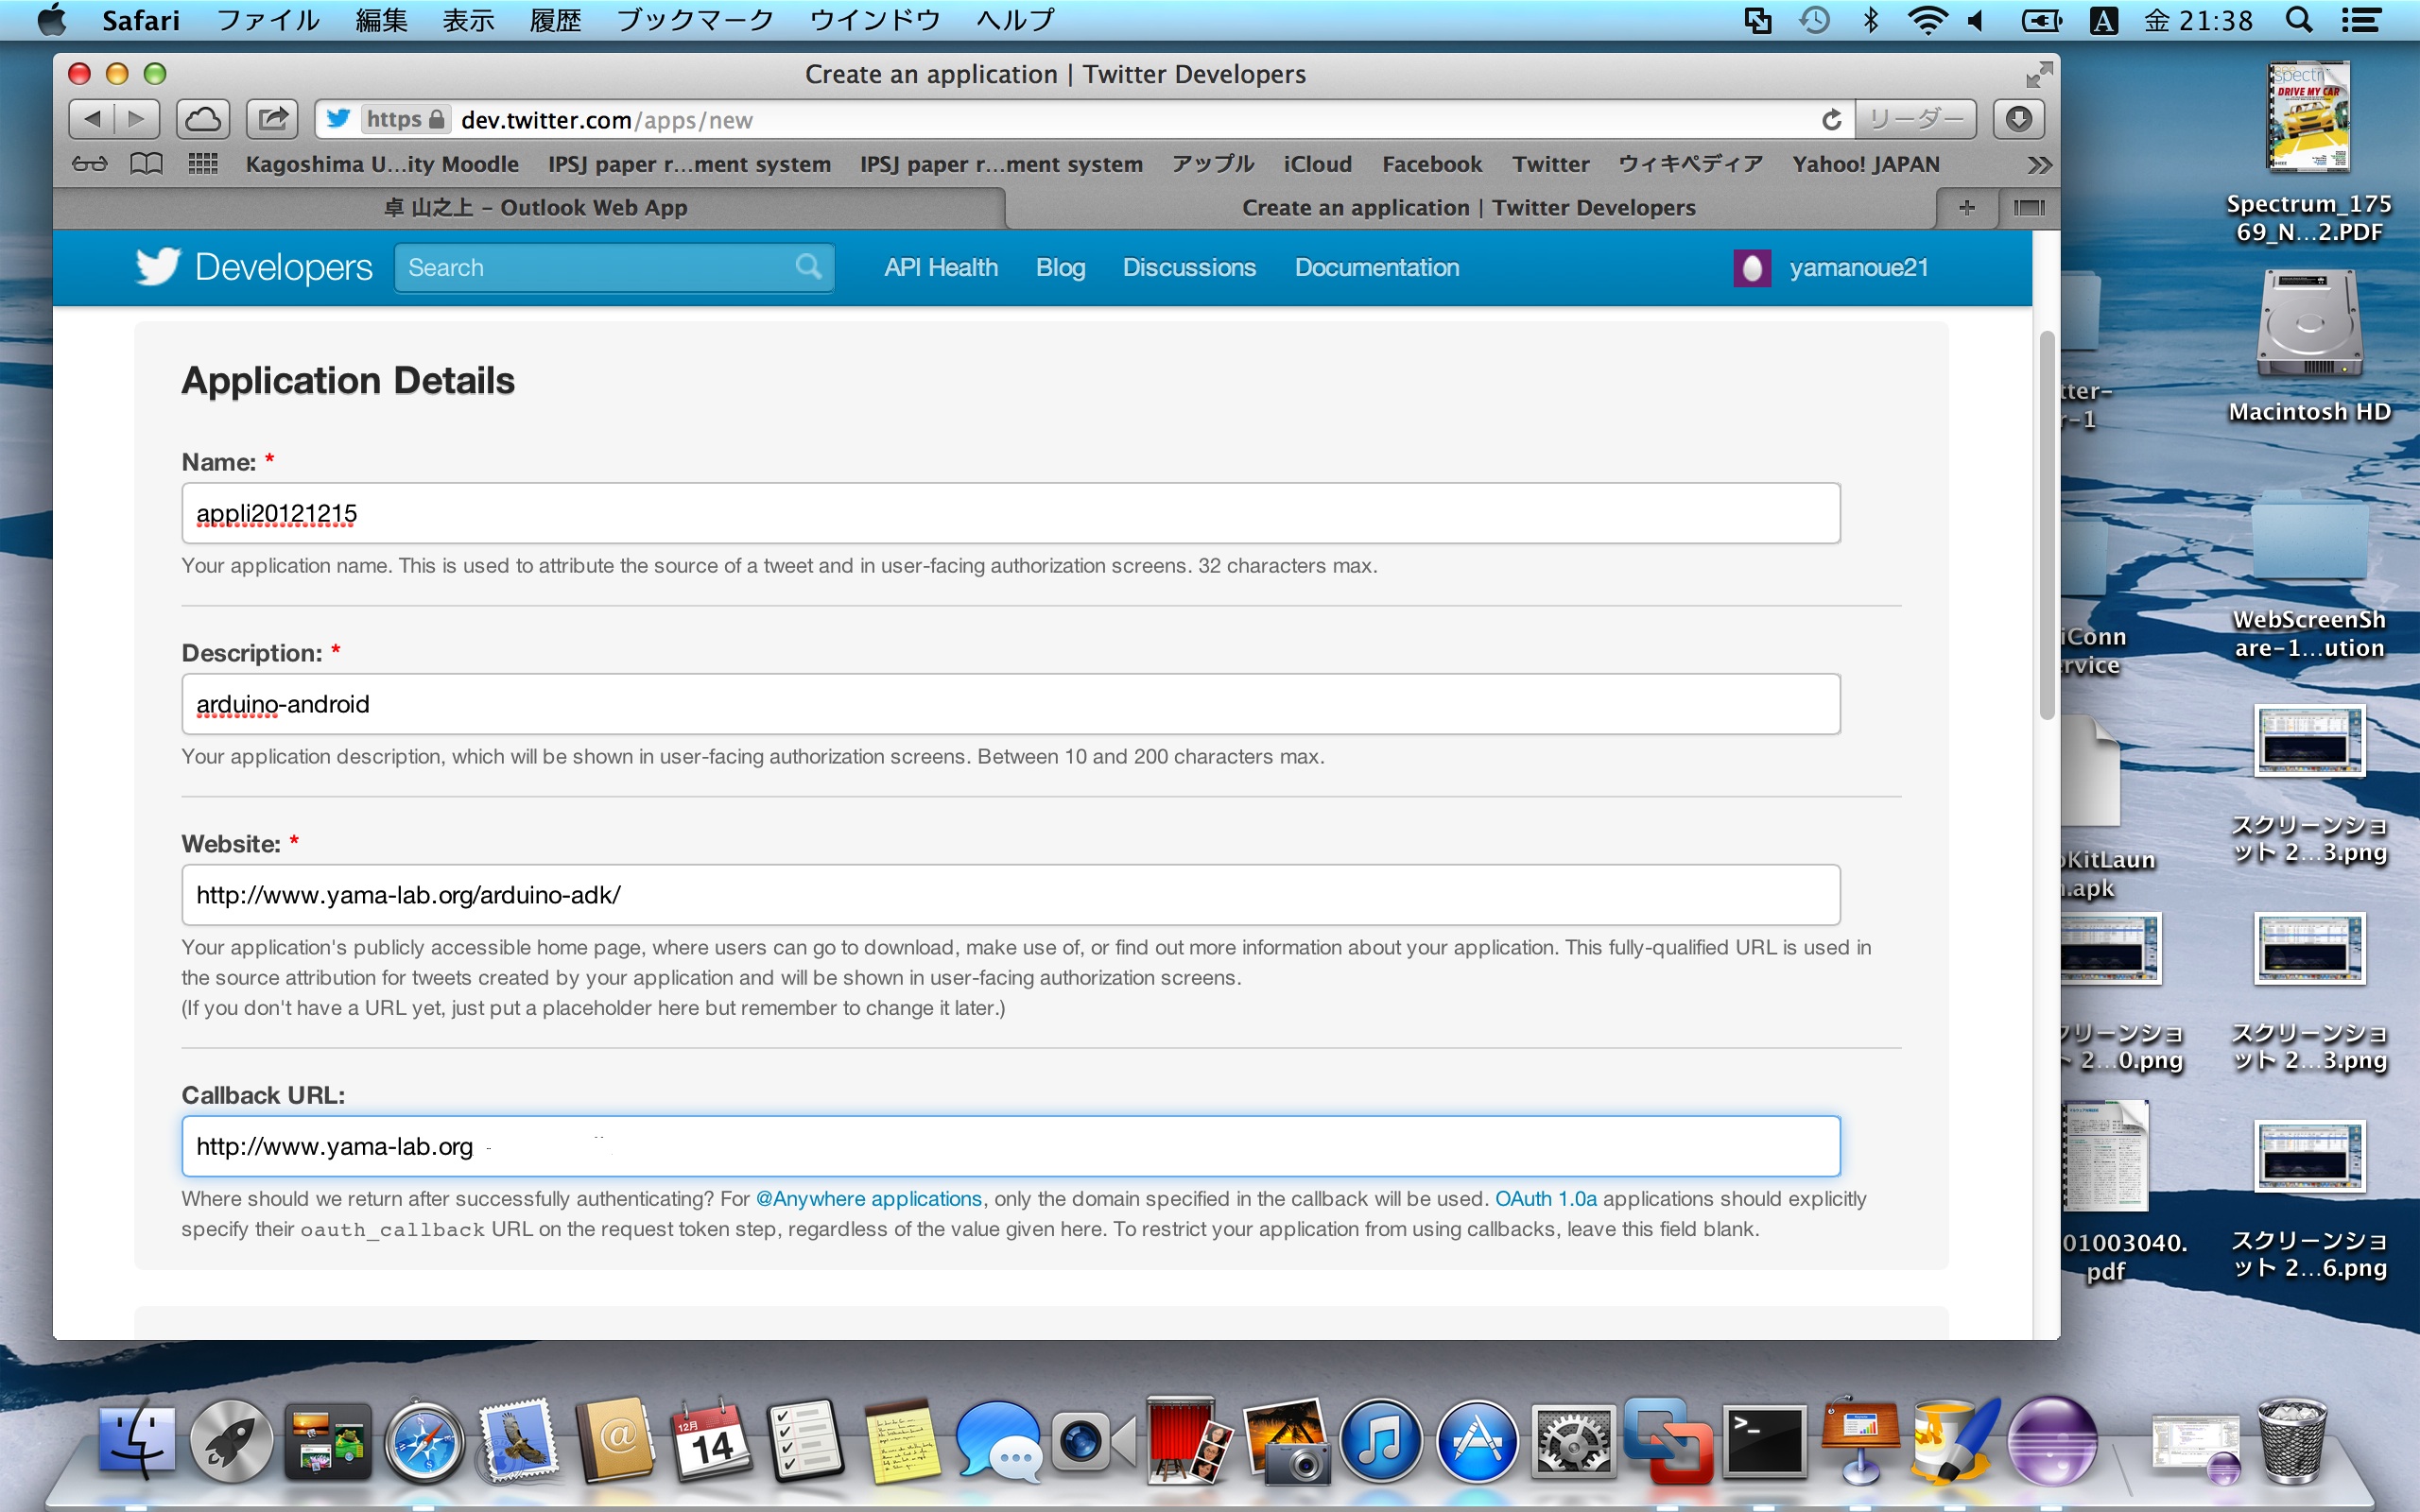
Task: Open the API Health menu item
Action: tap(941, 268)
